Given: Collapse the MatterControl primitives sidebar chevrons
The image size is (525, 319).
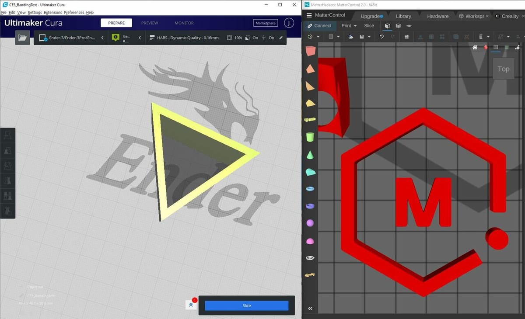Looking at the screenshot, I should coord(310,309).
